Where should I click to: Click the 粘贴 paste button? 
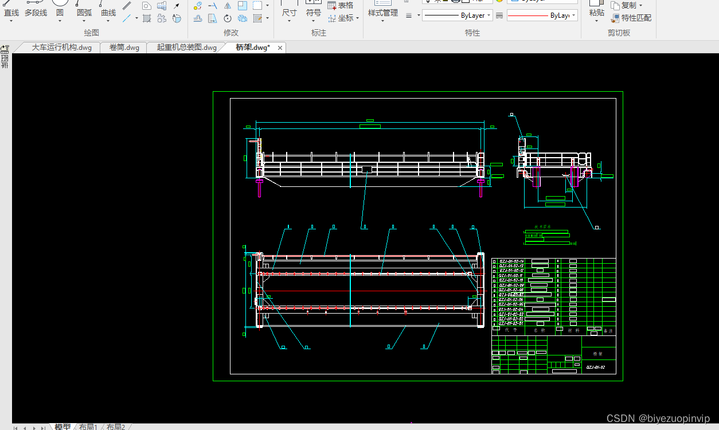click(596, 10)
